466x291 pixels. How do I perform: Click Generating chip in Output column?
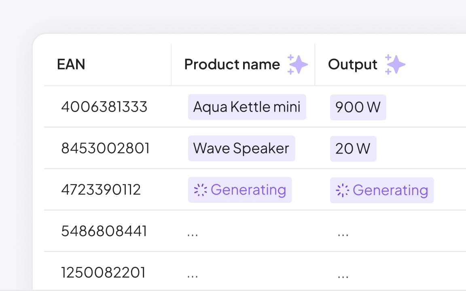[382, 190]
